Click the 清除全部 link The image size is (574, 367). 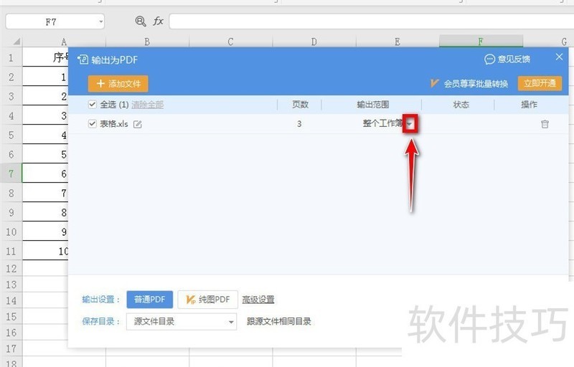point(148,105)
